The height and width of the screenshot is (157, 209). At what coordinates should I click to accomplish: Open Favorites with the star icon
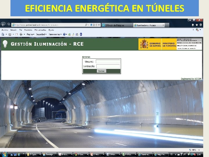pos(197,25)
